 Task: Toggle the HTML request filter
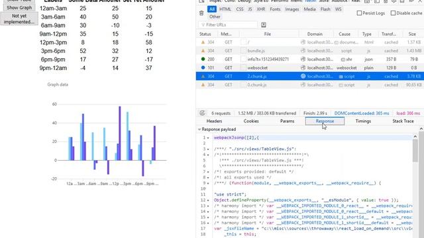[x=225, y=9]
